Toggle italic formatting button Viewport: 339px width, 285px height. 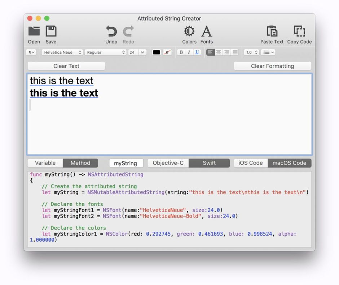coord(189,52)
